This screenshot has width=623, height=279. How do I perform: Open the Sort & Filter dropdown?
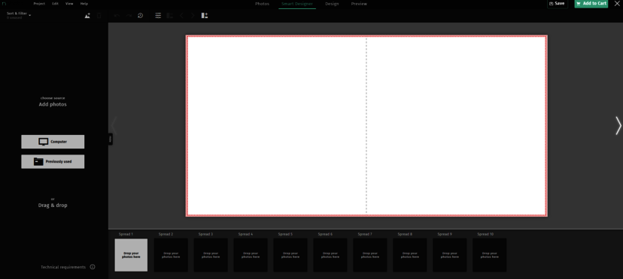(19, 15)
